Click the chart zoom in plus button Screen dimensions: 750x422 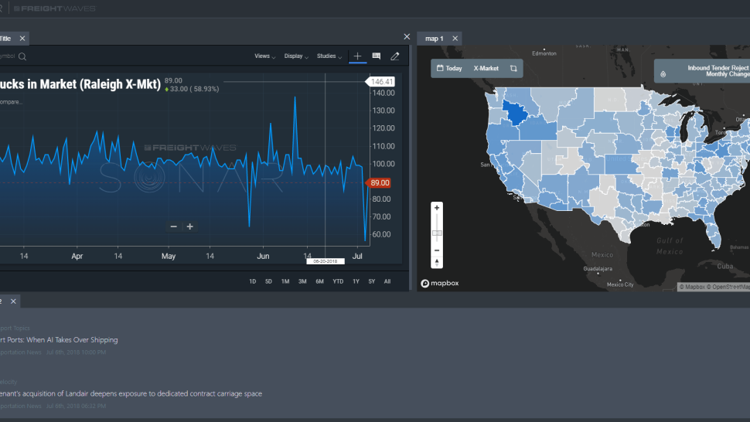pos(190,226)
